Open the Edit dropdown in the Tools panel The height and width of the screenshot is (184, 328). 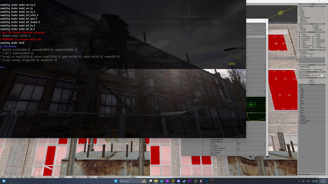click(x=300, y=26)
